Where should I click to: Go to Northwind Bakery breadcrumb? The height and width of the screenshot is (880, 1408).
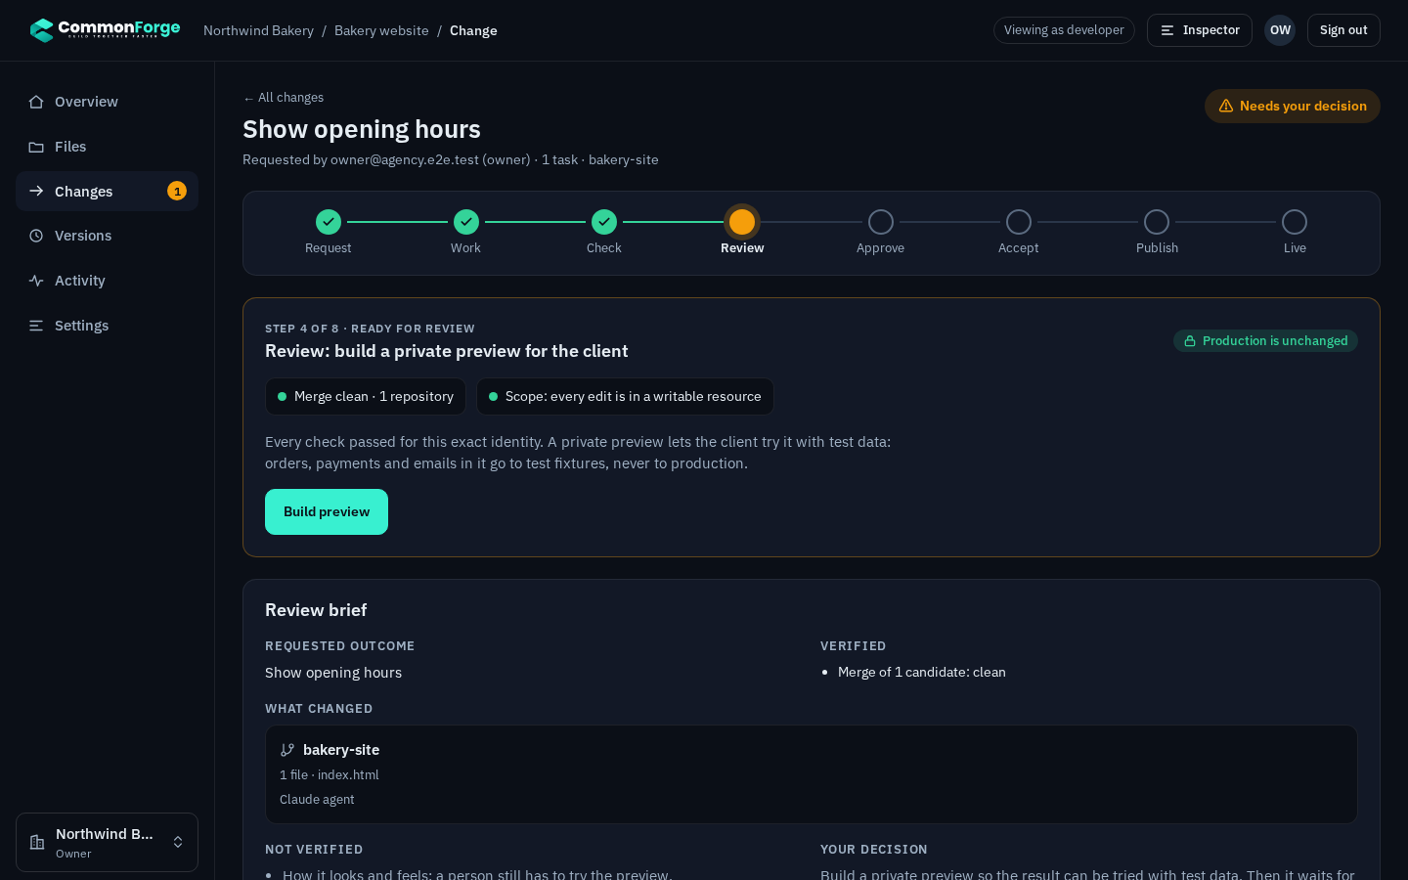(258, 30)
